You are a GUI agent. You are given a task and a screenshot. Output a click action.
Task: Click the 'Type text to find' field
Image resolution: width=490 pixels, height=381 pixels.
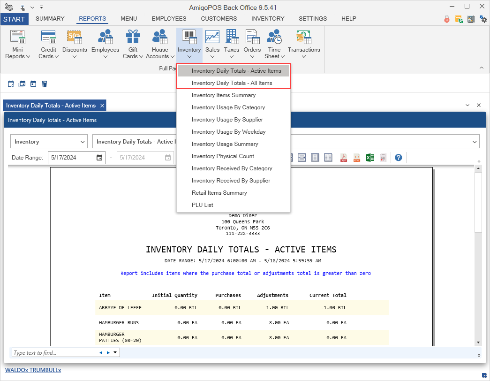pyautogui.click(x=54, y=353)
